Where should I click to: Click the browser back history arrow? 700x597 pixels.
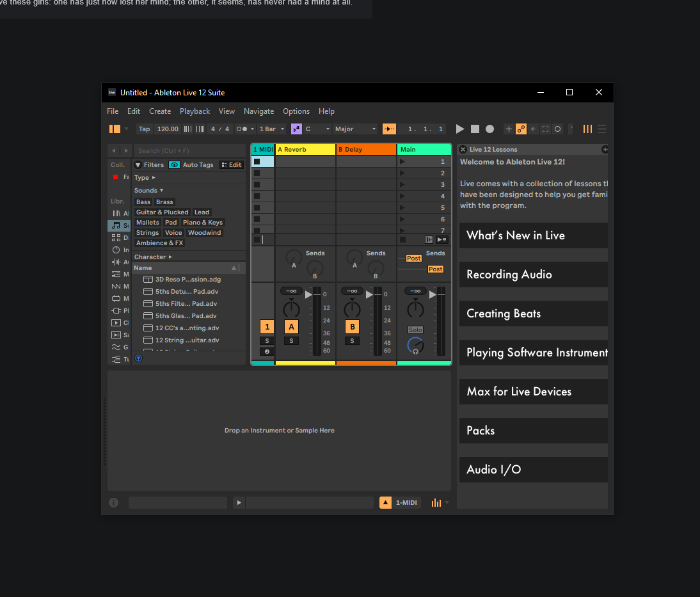click(x=114, y=151)
